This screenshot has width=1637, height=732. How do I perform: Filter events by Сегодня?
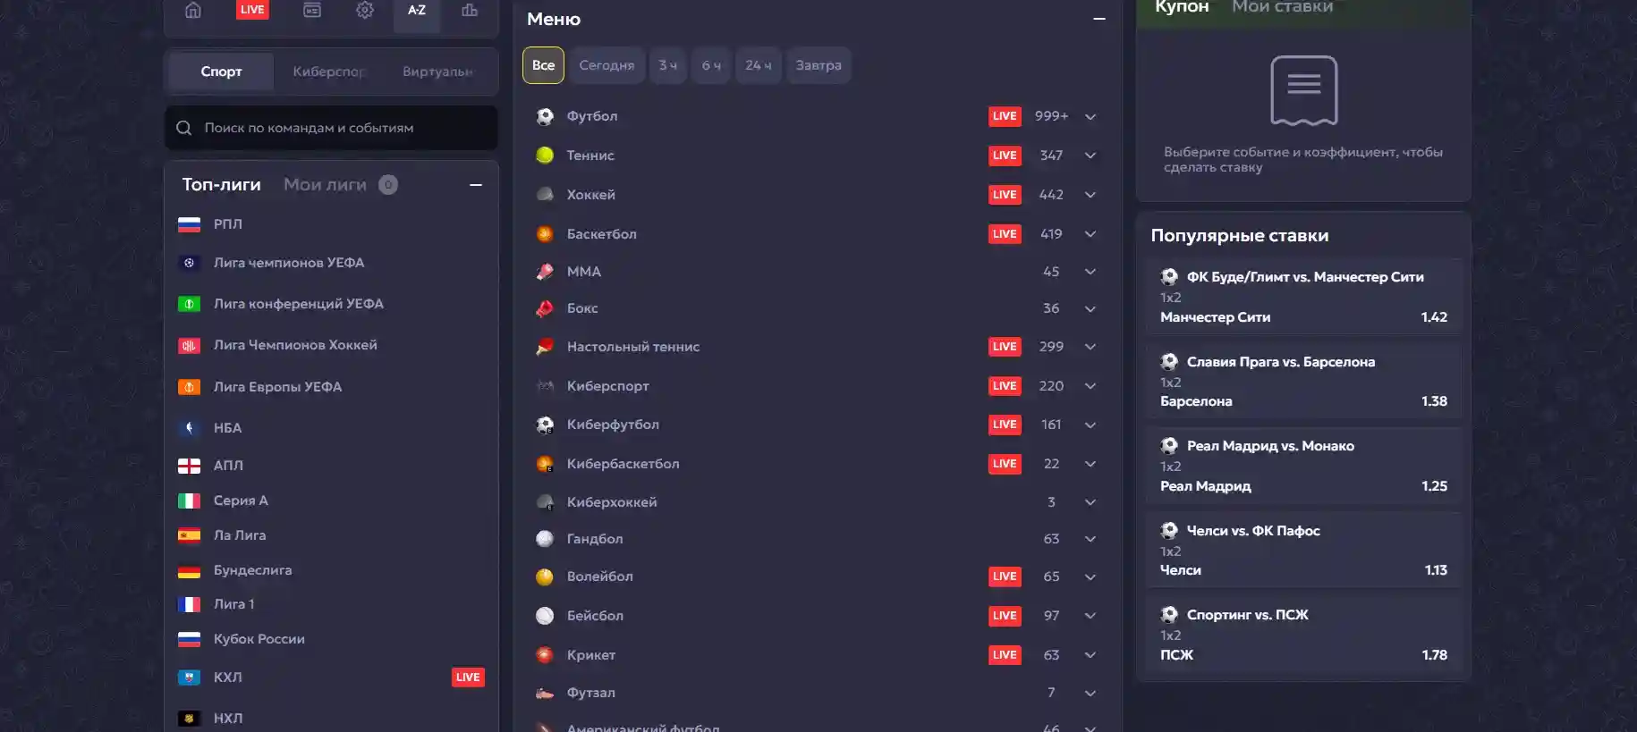coord(606,65)
